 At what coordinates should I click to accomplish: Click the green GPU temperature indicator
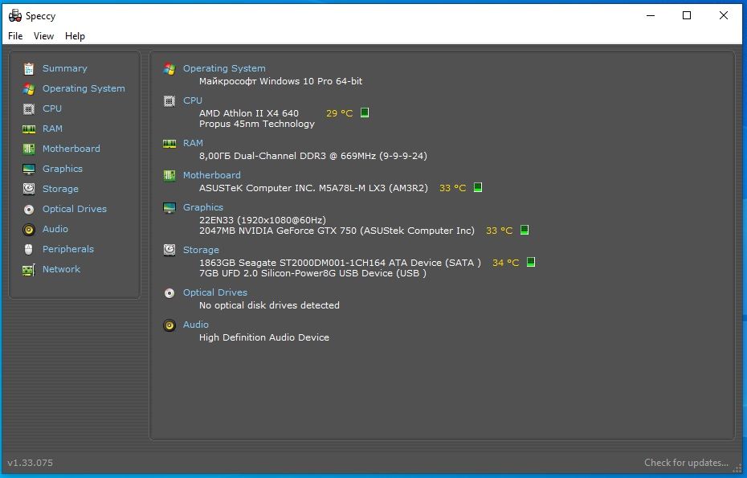[525, 230]
